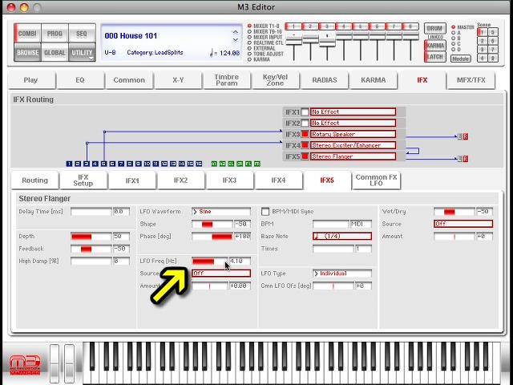The image size is (513, 385).
Task: Click the M3 logo icon
Action: (x=25, y=365)
